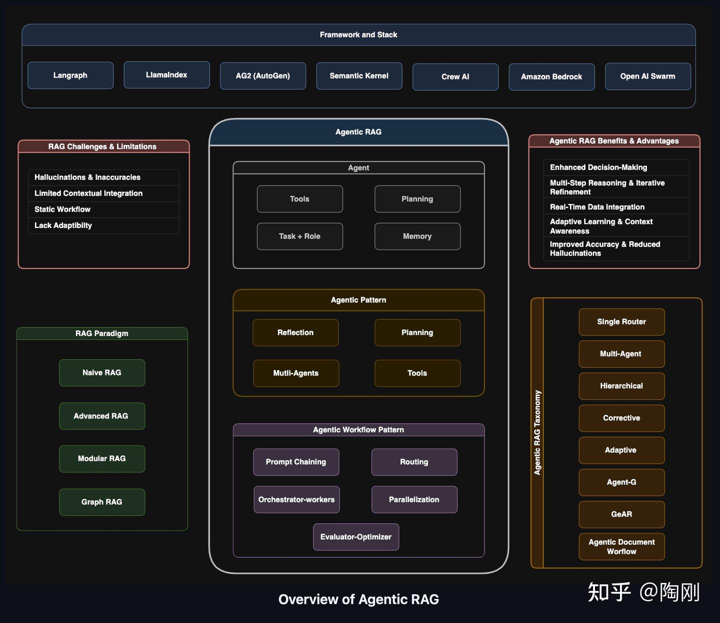Click the Graph RAG button
This screenshot has height=623, width=720.
pyautogui.click(x=101, y=501)
